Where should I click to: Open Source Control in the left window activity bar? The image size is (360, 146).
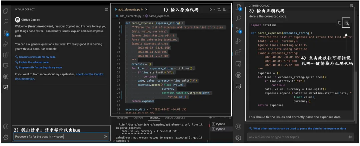(x=6, y=33)
